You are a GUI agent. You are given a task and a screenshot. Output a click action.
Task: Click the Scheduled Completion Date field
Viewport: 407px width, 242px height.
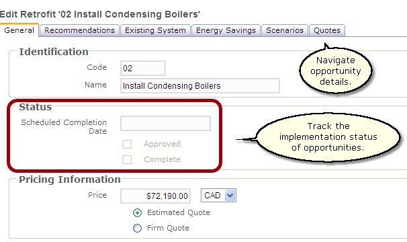coord(165,123)
